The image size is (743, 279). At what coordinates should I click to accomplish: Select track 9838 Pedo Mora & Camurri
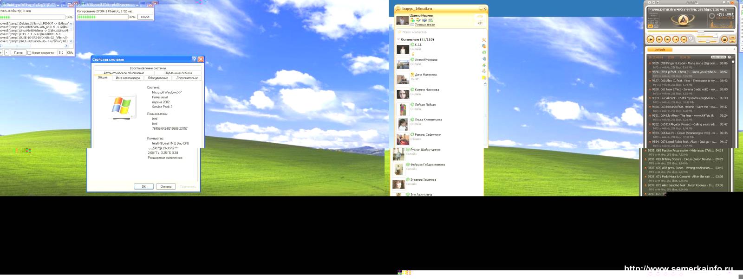[x=685, y=178]
